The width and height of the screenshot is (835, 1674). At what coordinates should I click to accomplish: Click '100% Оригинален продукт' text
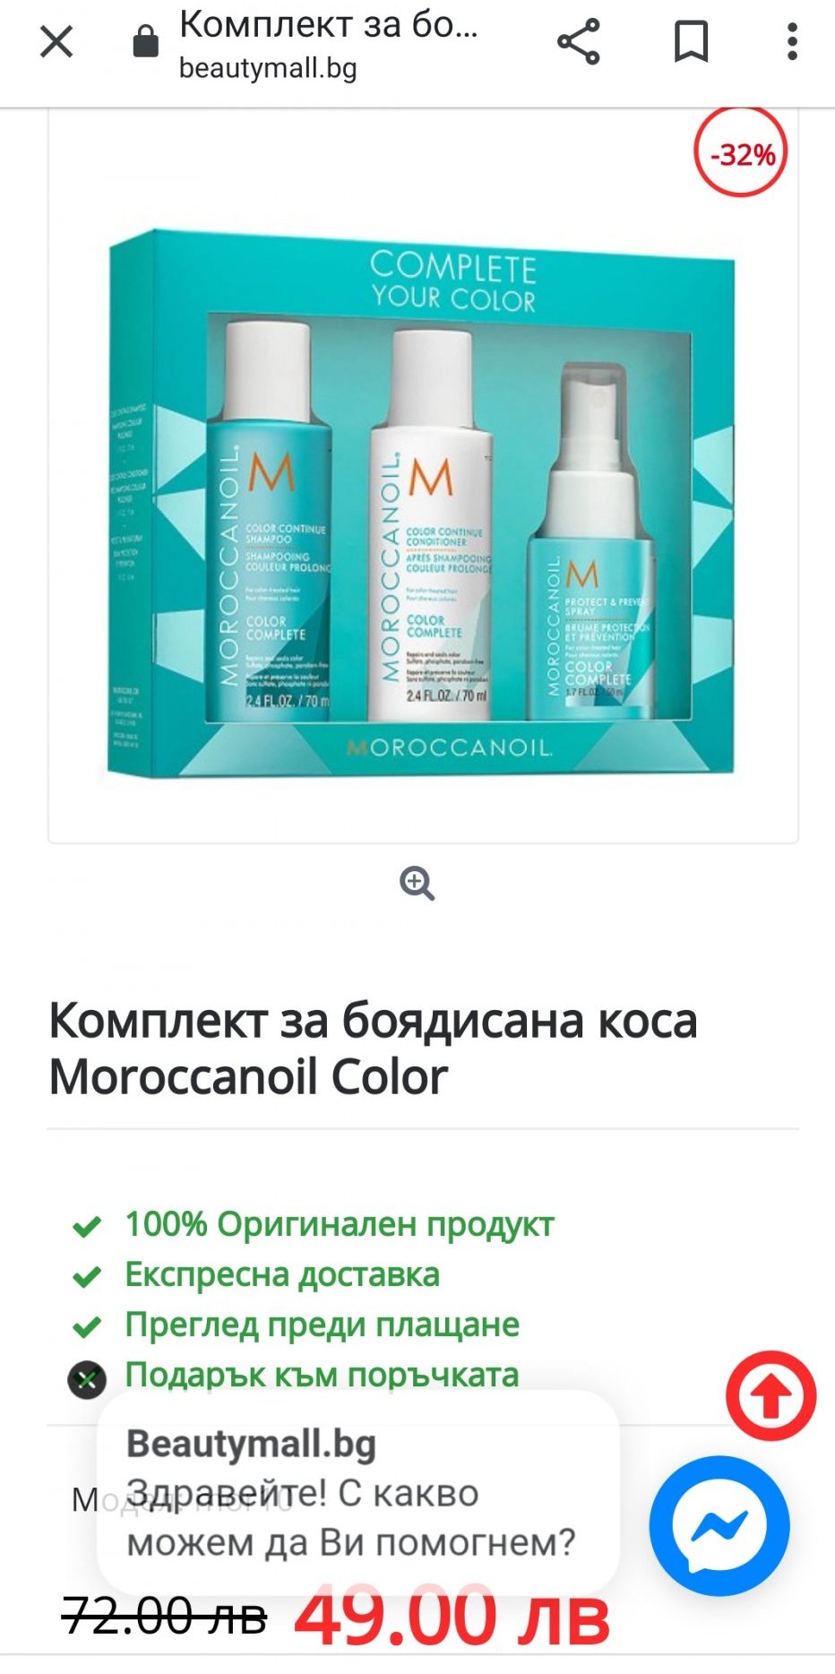click(x=340, y=1224)
